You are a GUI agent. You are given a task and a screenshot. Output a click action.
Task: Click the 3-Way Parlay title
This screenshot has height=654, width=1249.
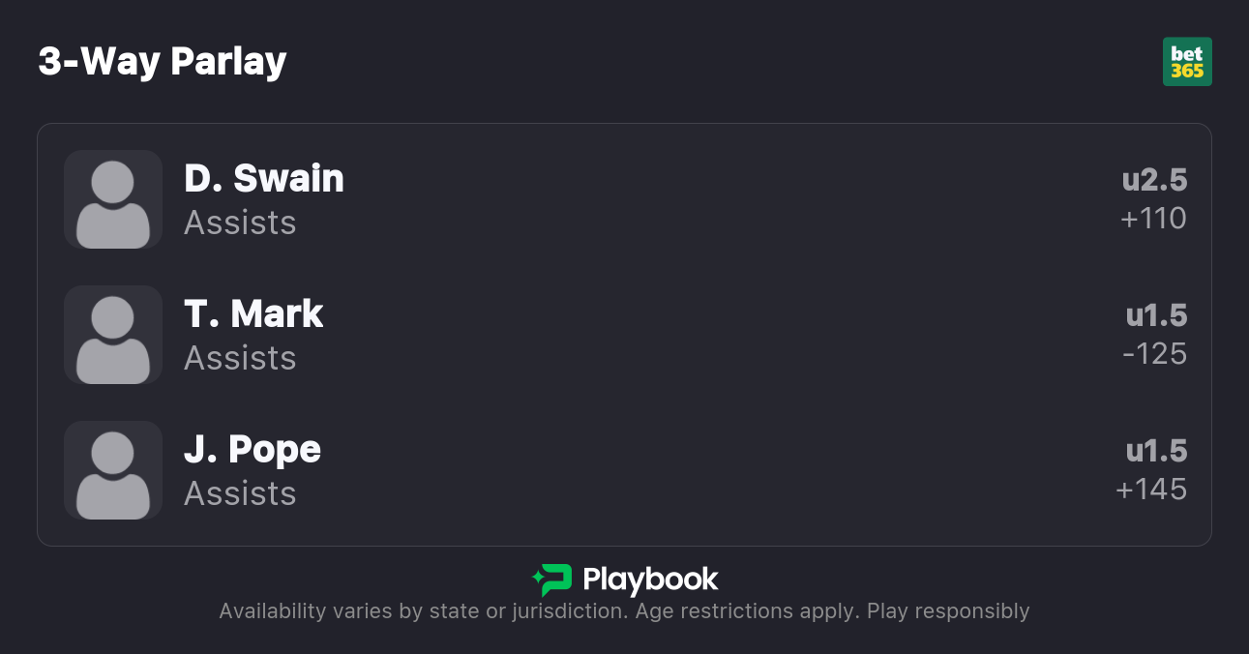click(163, 62)
